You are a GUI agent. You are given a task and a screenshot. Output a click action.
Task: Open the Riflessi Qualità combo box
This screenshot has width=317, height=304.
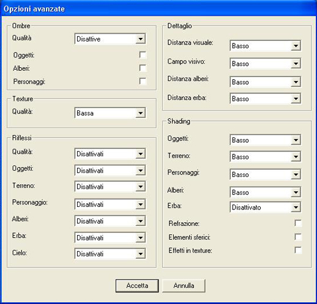tap(110, 154)
